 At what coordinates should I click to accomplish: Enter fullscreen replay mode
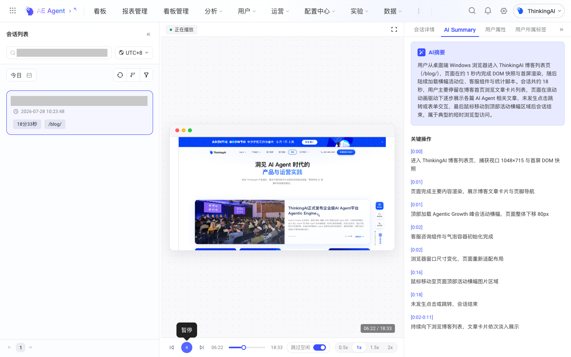pyautogui.click(x=394, y=29)
